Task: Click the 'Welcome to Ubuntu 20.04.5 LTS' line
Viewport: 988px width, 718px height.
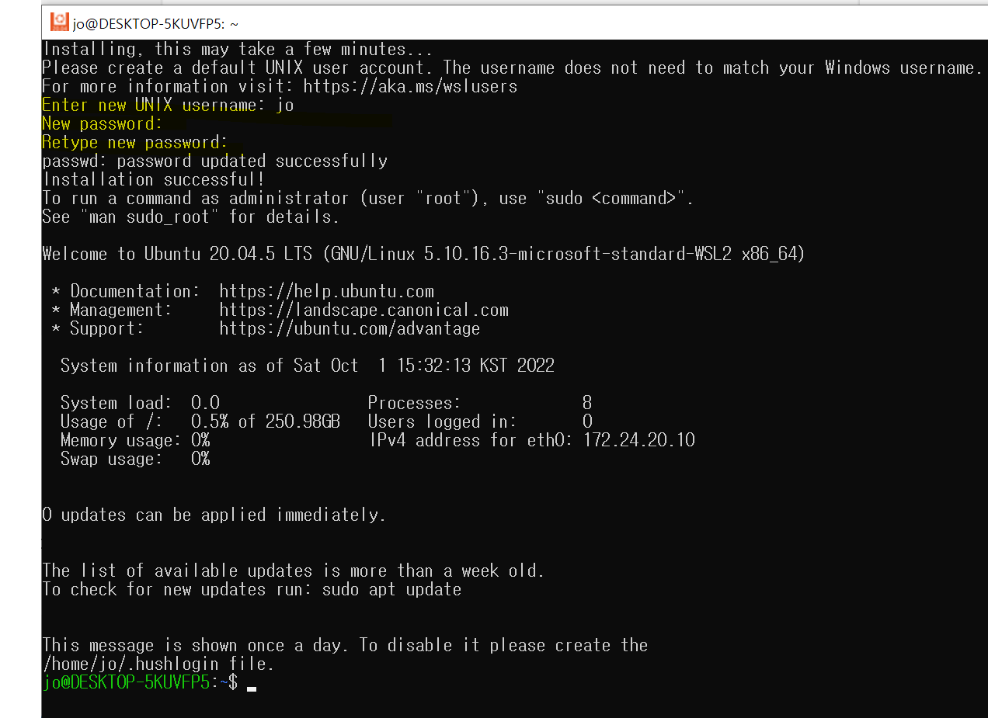Action: click(423, 254)
